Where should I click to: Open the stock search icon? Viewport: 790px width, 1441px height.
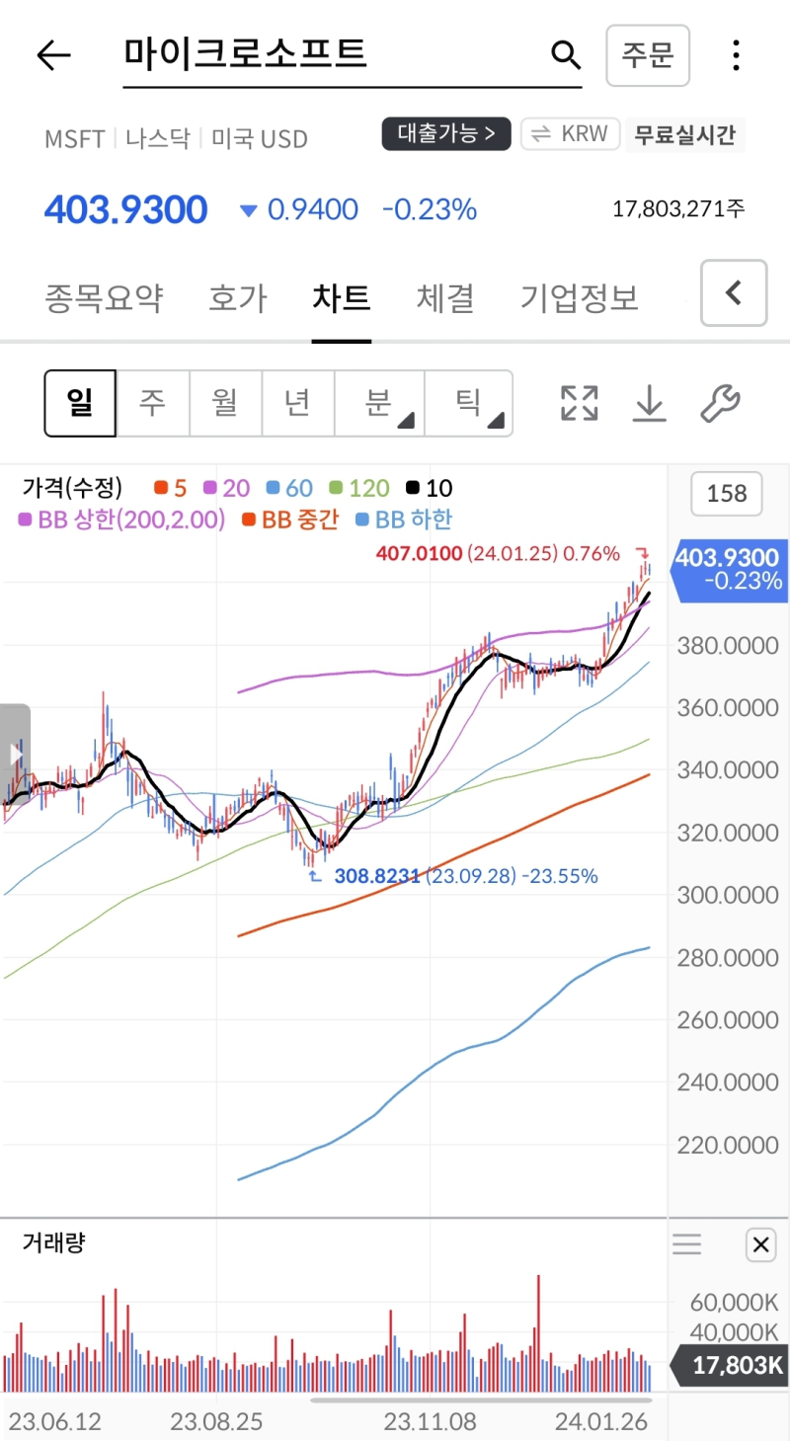(x=565, y=55)
